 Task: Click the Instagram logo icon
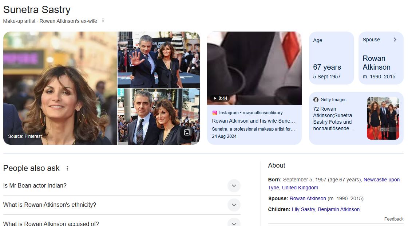215,113
